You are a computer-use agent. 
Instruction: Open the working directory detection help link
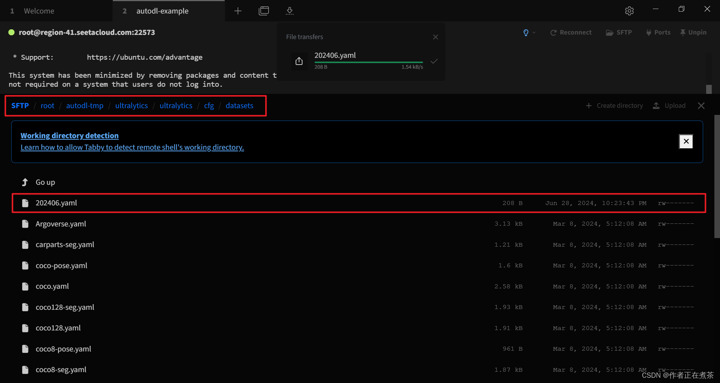coord(132,148)
